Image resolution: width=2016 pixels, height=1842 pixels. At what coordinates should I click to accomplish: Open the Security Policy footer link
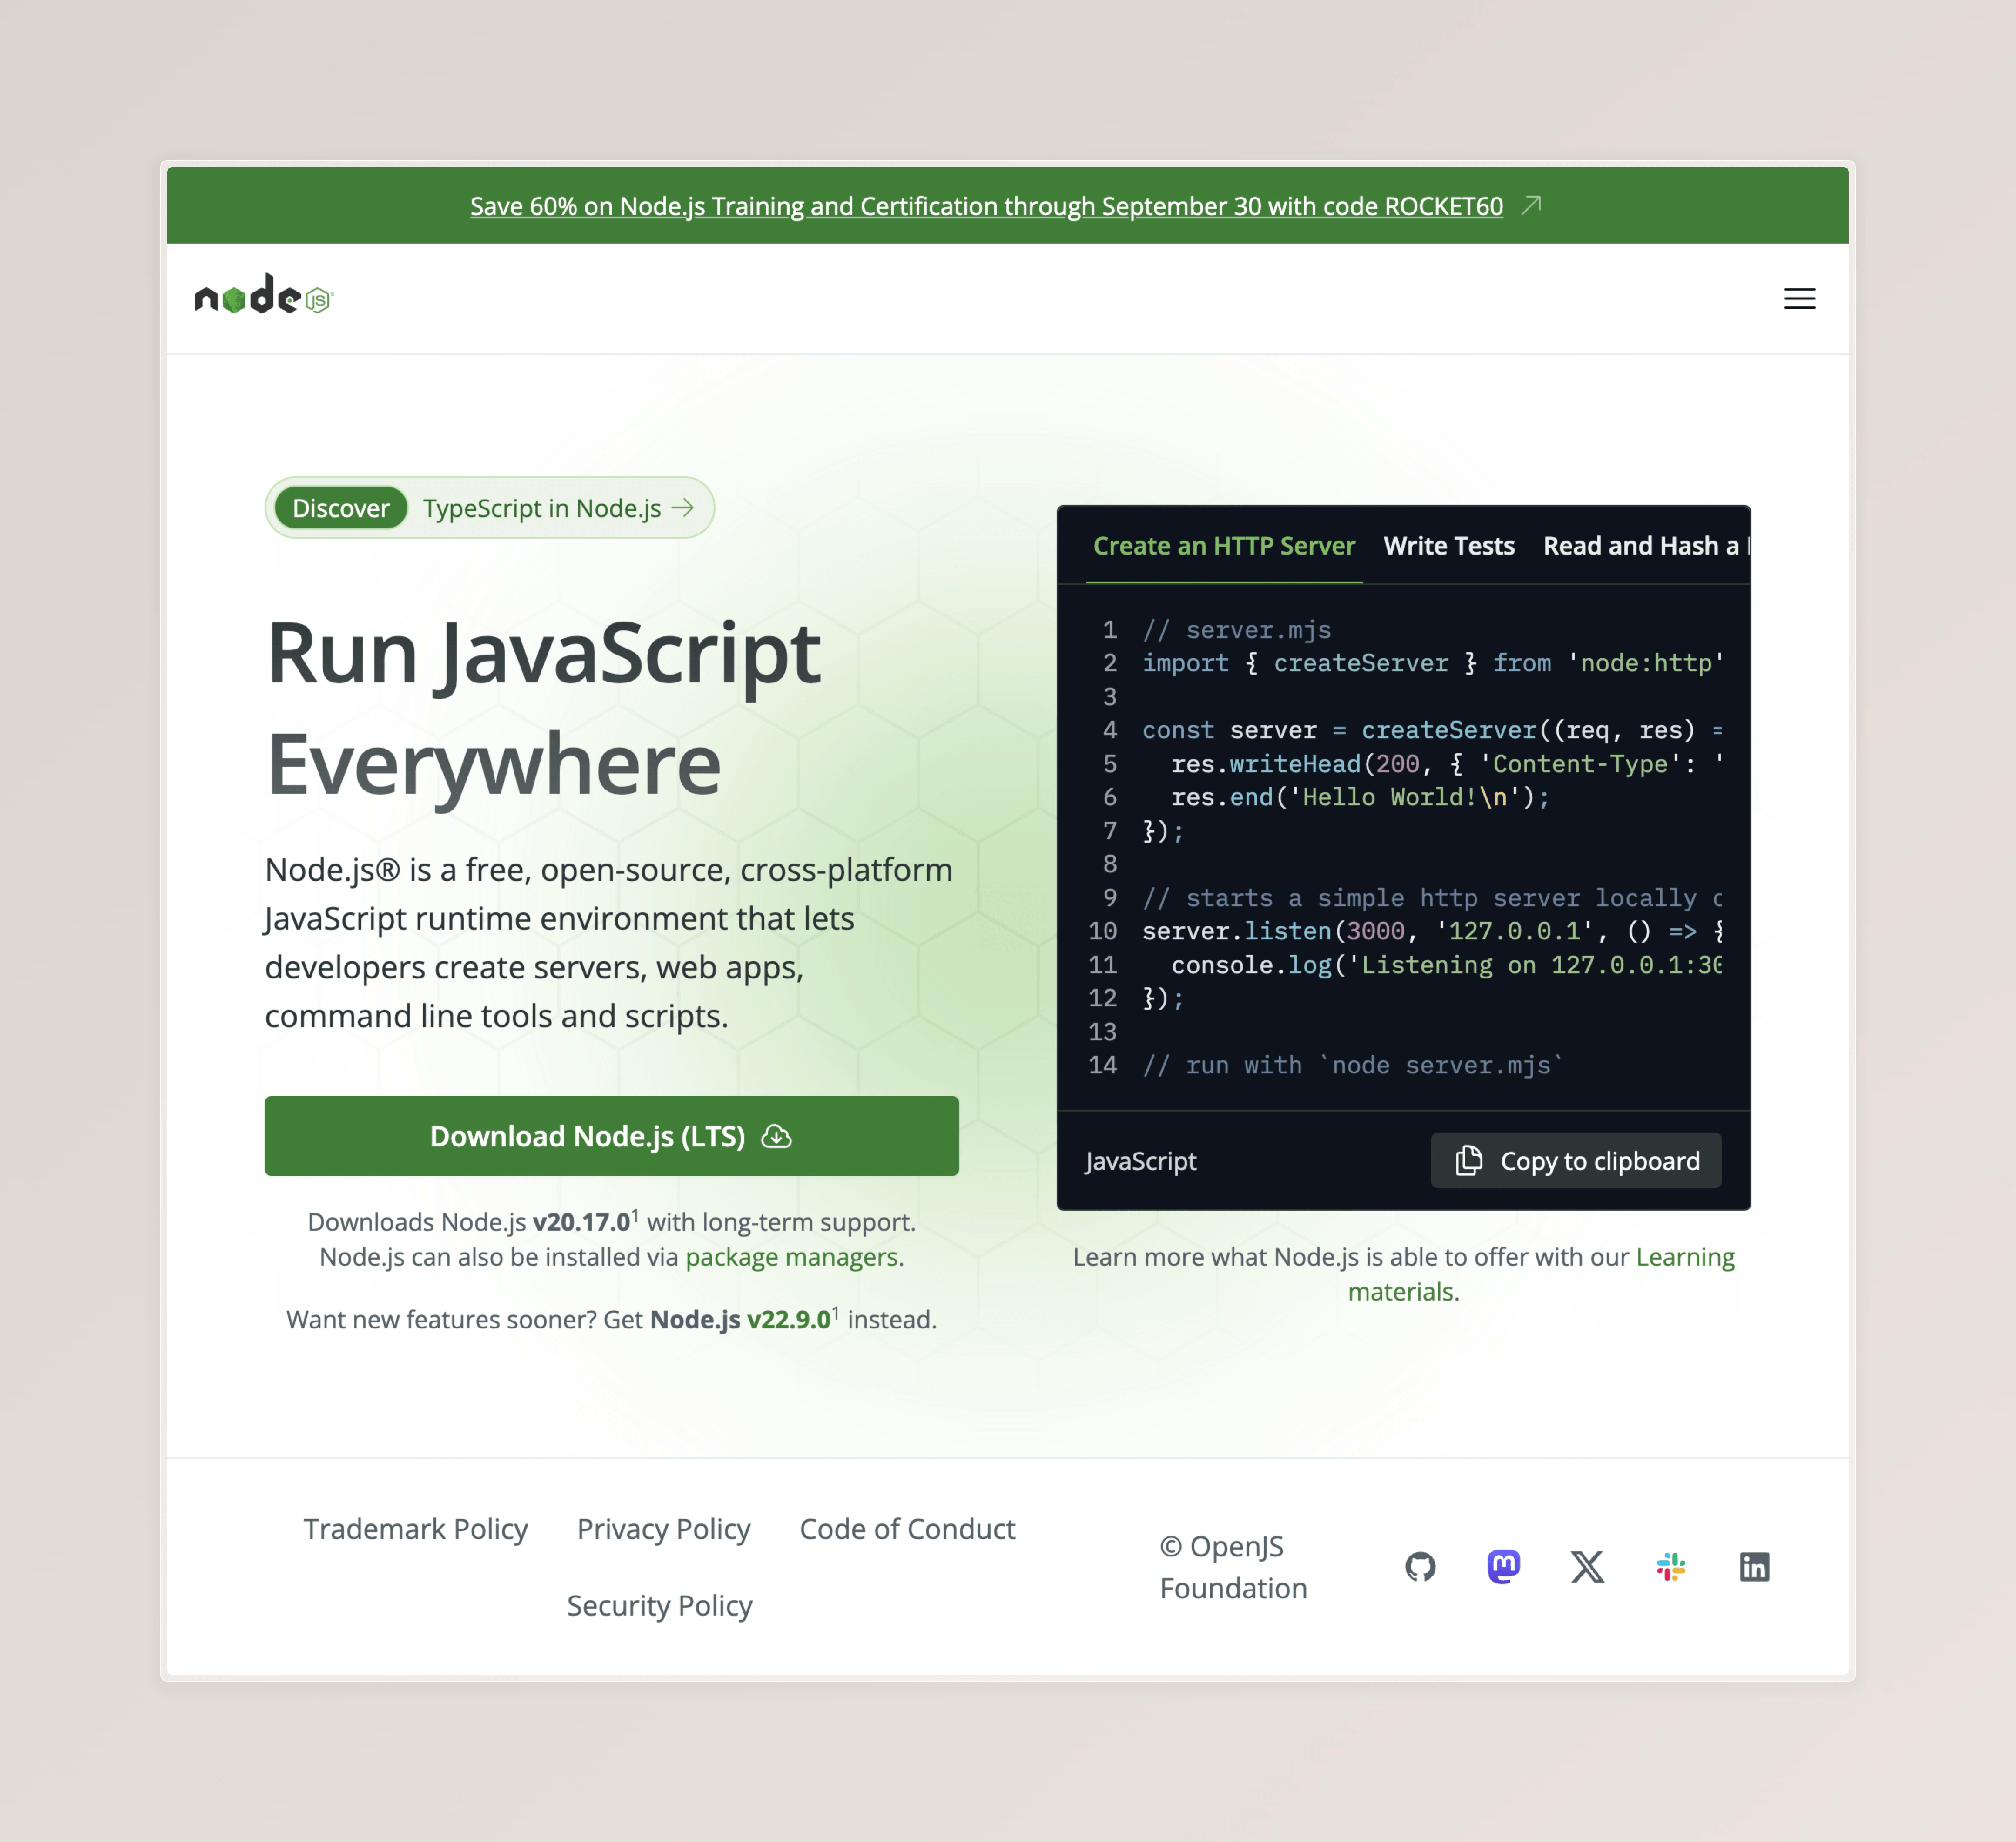click(659, 1605)
